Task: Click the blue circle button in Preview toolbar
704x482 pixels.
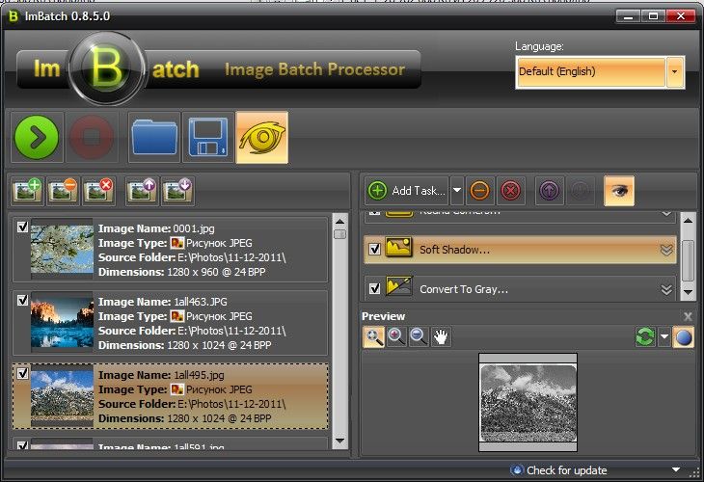Action: pos(682,336)
